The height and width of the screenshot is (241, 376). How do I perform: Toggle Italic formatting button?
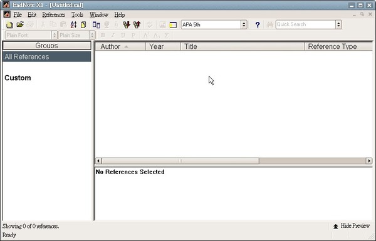click(113, 36)
